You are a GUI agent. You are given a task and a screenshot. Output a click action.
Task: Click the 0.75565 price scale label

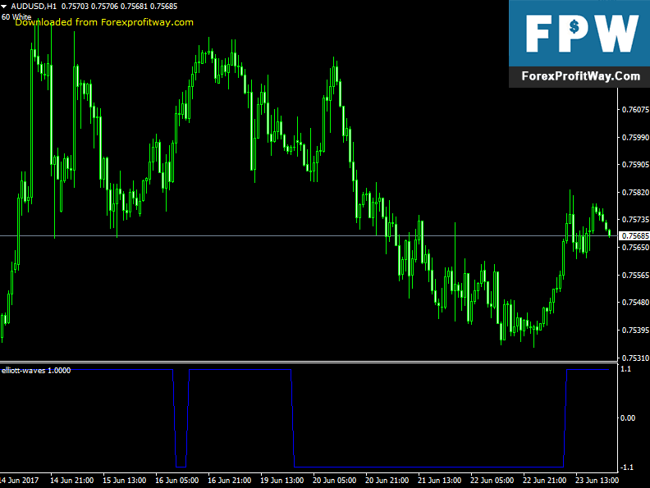coord(635,275)
